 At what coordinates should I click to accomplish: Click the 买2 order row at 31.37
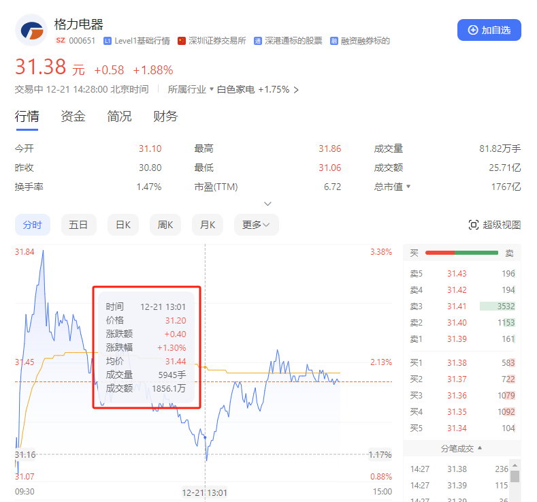click(462, 379)
